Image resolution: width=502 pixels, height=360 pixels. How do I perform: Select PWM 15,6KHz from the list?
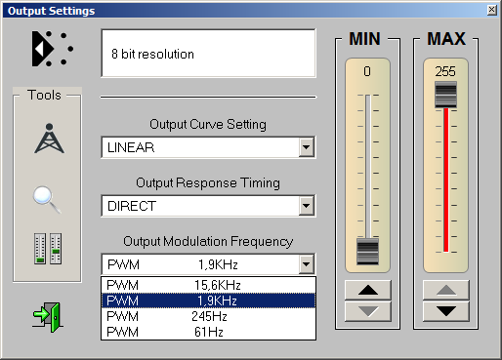click(208, 285)
